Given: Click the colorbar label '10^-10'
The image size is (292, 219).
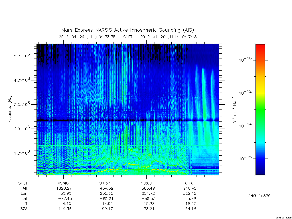Looking at the screenshot, I should (245, 60).
